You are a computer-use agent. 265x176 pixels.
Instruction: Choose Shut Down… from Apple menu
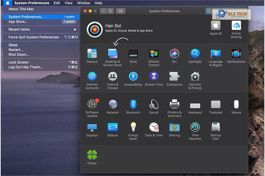click(41, 54)
